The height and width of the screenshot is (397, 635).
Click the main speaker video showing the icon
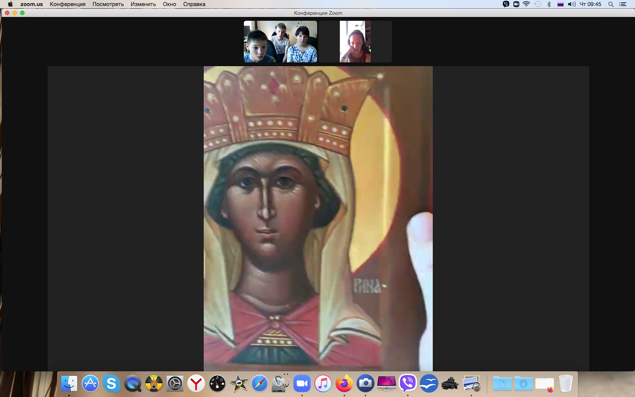(318, 218)
